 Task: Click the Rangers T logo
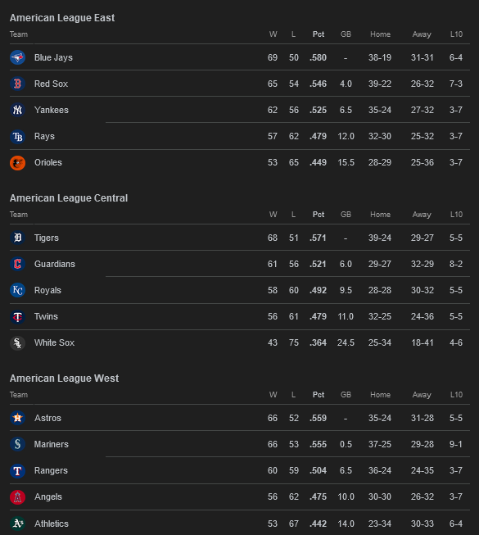18,470
